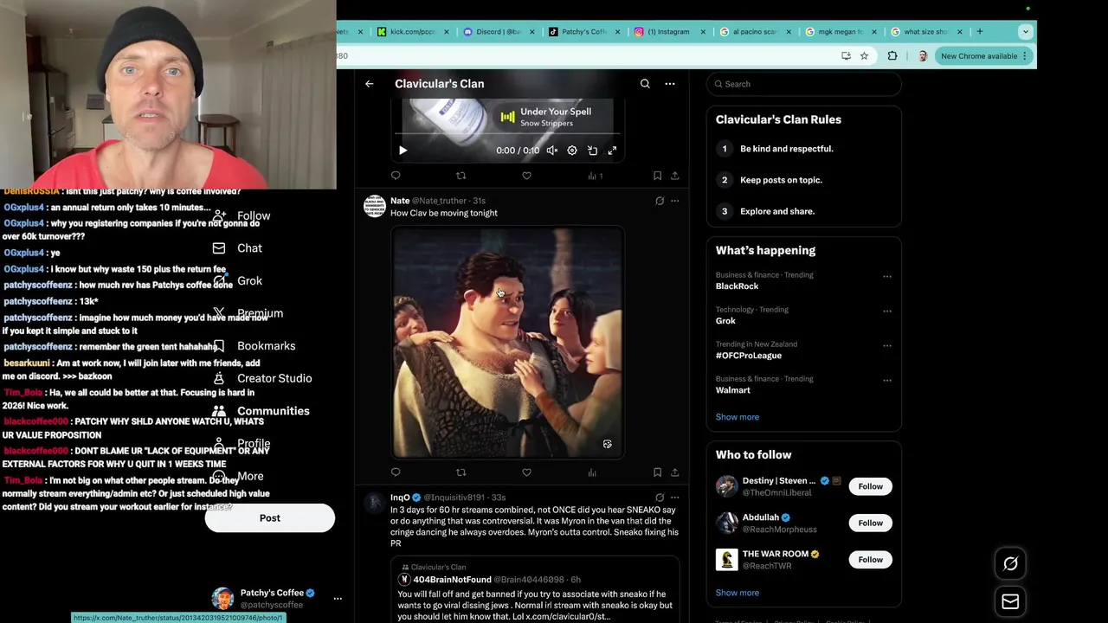Follow THE WAR ROOM account
Viewport: 1108px width, 623px height.
point(870,560)
